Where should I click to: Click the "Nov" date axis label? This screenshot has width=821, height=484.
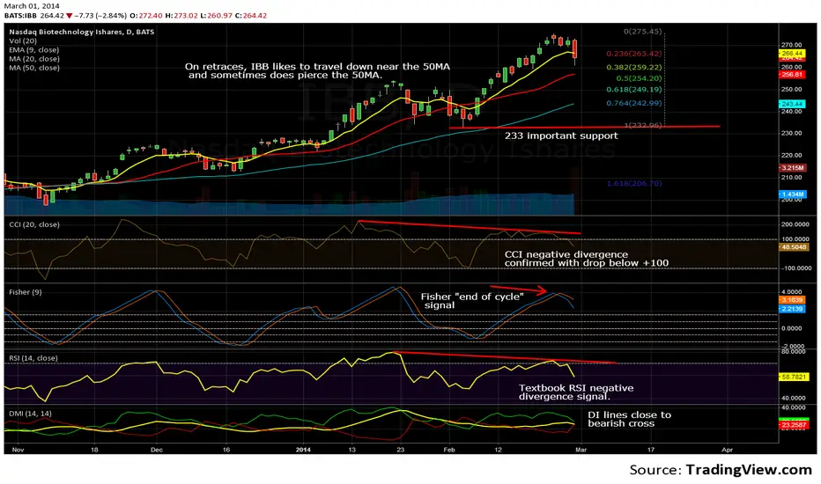click(x=18, y=450)
